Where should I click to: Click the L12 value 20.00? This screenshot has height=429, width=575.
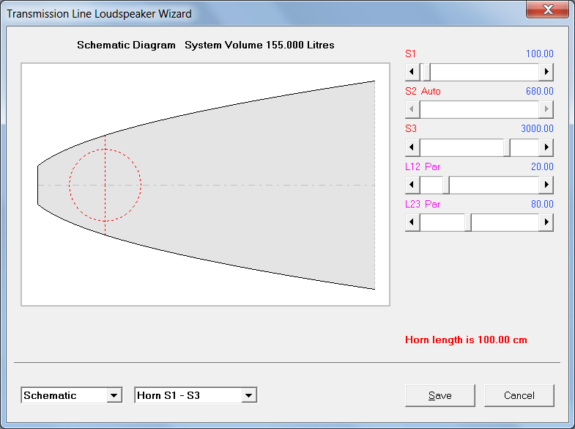pyautogui.click(x=542, y=166)
